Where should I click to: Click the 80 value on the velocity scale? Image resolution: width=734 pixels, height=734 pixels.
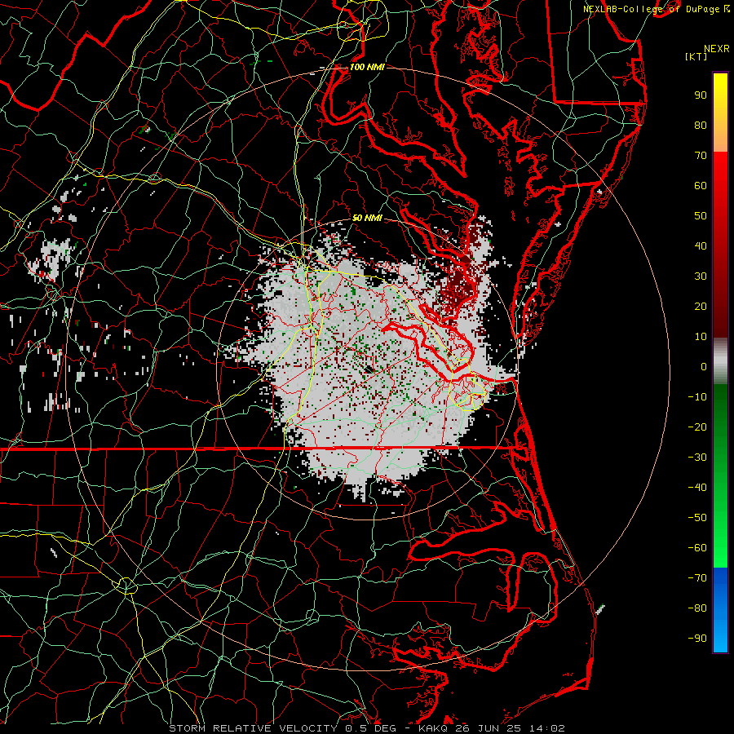pos(701,125)
